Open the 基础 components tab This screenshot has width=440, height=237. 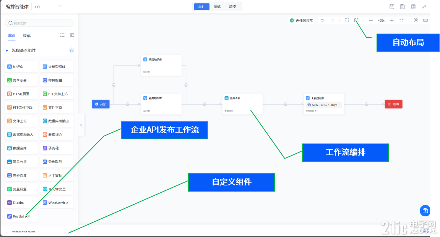click(x=11, y=35)
